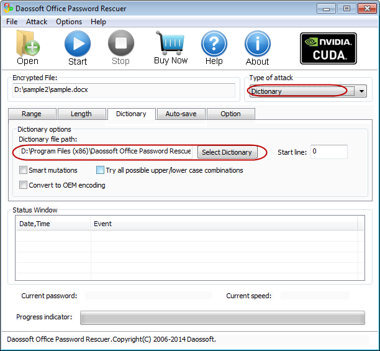Toggle Try all upper/lower case combinations
Image resolution: width=380 pixels, height=351 pixels.
click(100, 170)
